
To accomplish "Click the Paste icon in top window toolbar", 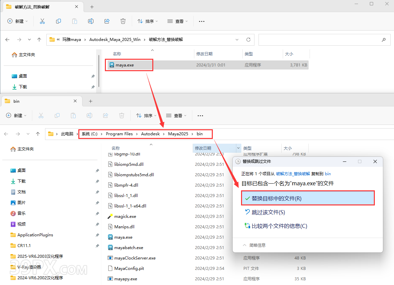I will (75, 21).
